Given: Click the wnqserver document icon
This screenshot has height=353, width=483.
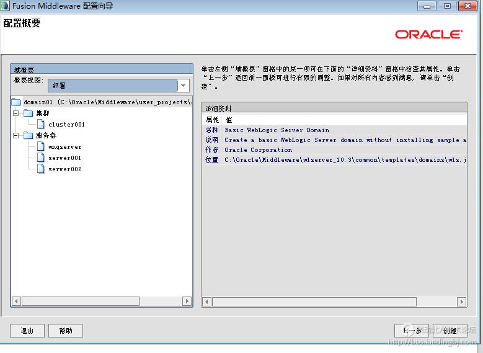Looking at the screenshot, I should 41,147.
